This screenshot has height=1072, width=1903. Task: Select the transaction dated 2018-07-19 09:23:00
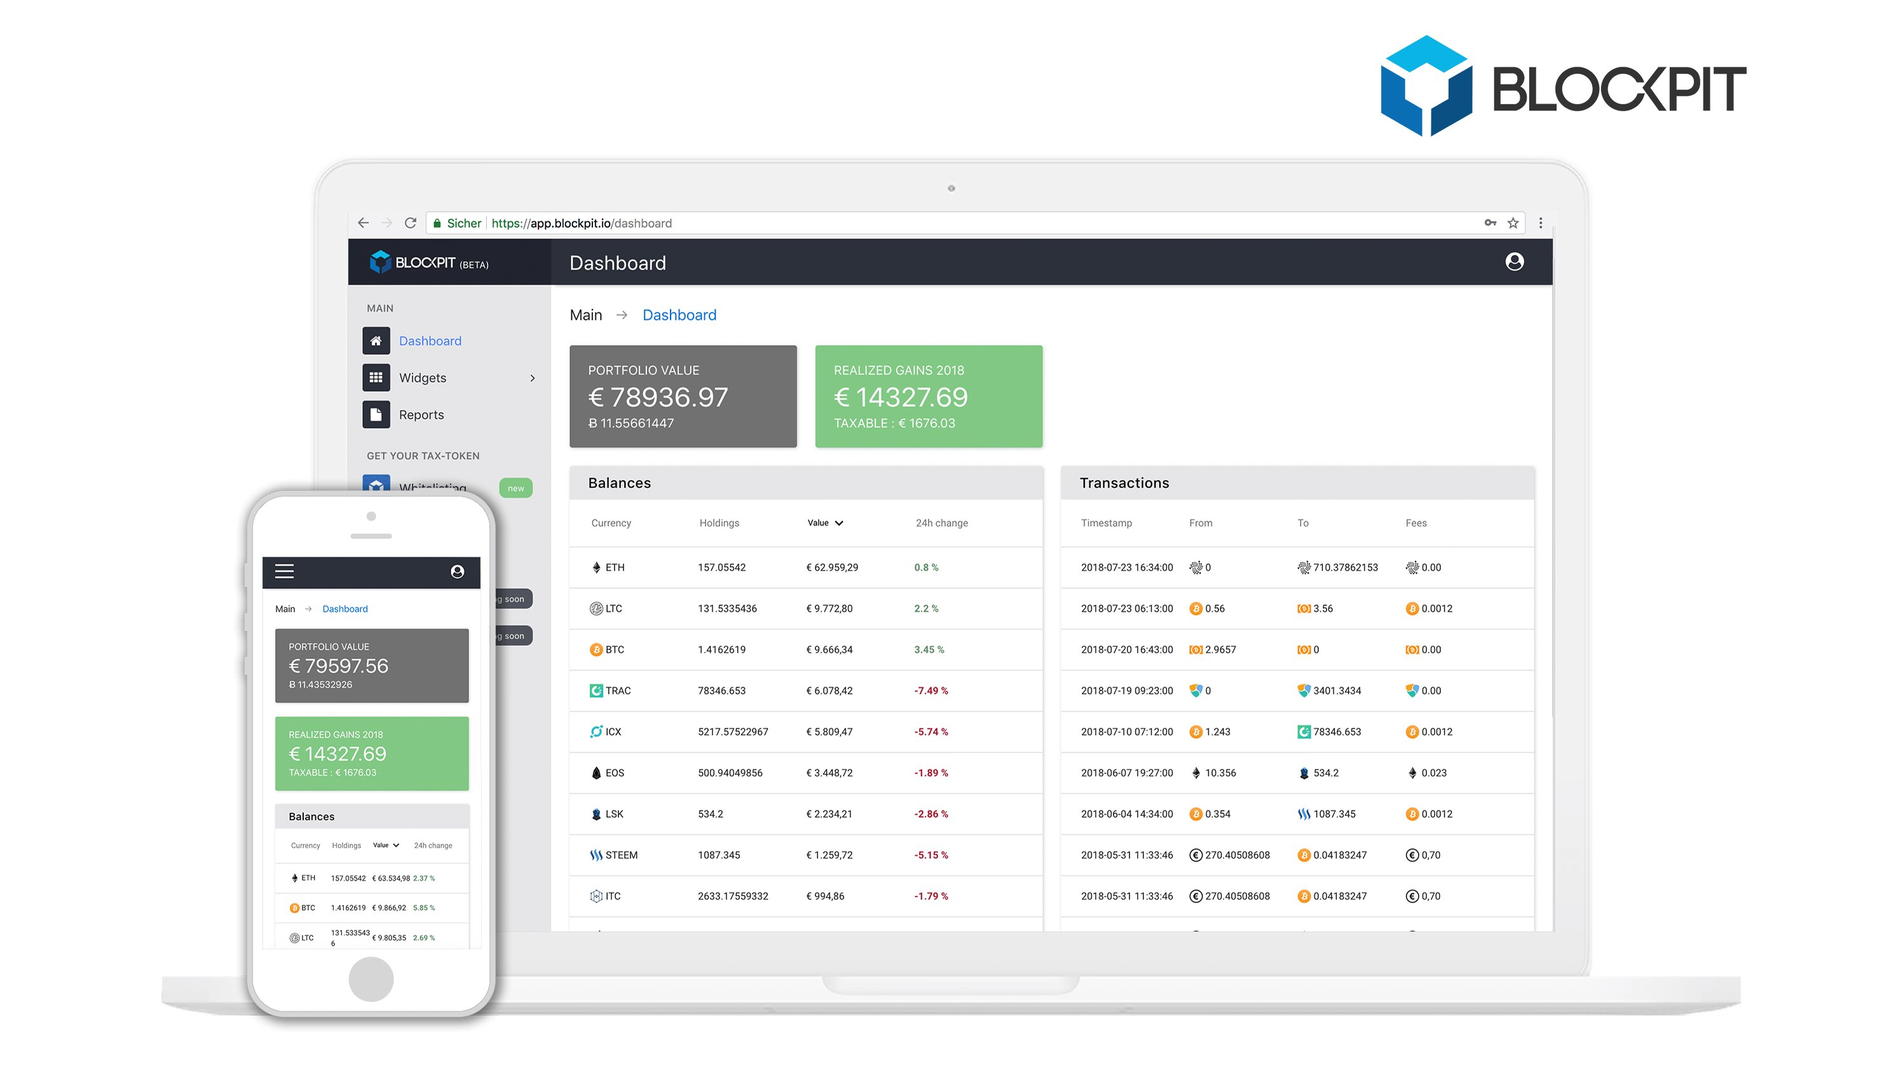(x=1297, y=691)
